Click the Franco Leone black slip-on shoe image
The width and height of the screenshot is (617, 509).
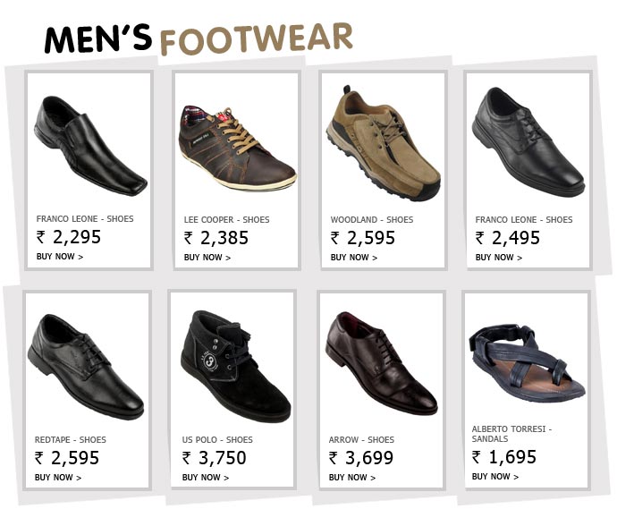(x=89, y=146)
